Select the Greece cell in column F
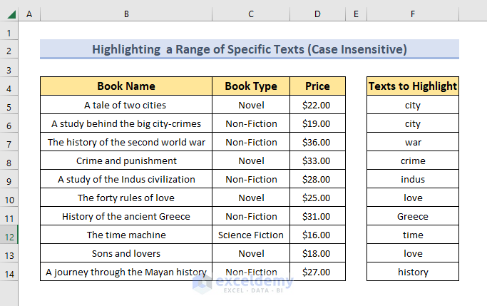 click(x=413, y=216)
